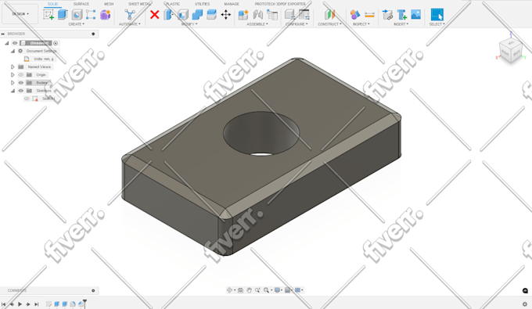Toggle visibility of Sketch1

point(27,99)
